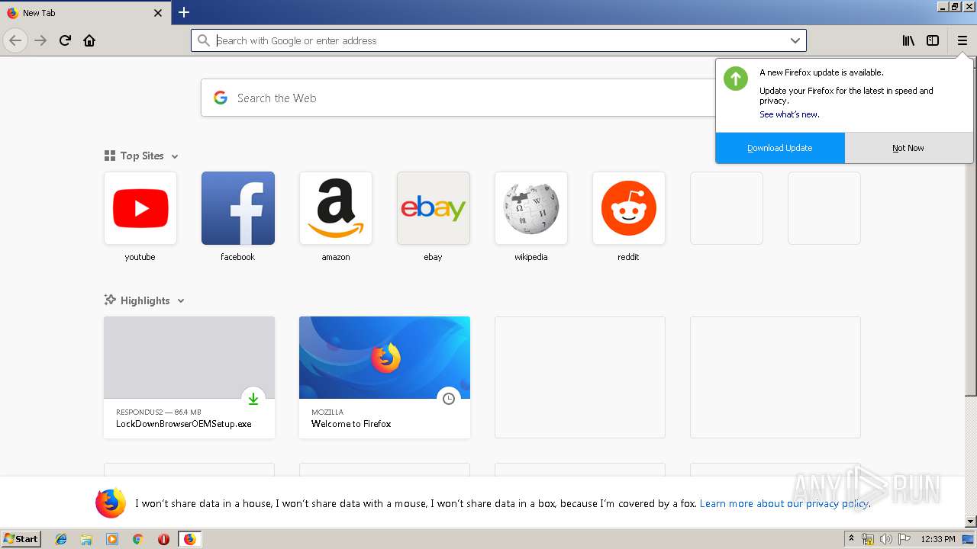Select Firefox taskbar button
Image resolution: width=977 pixels, height=549 pixels.
coord(189,539)
